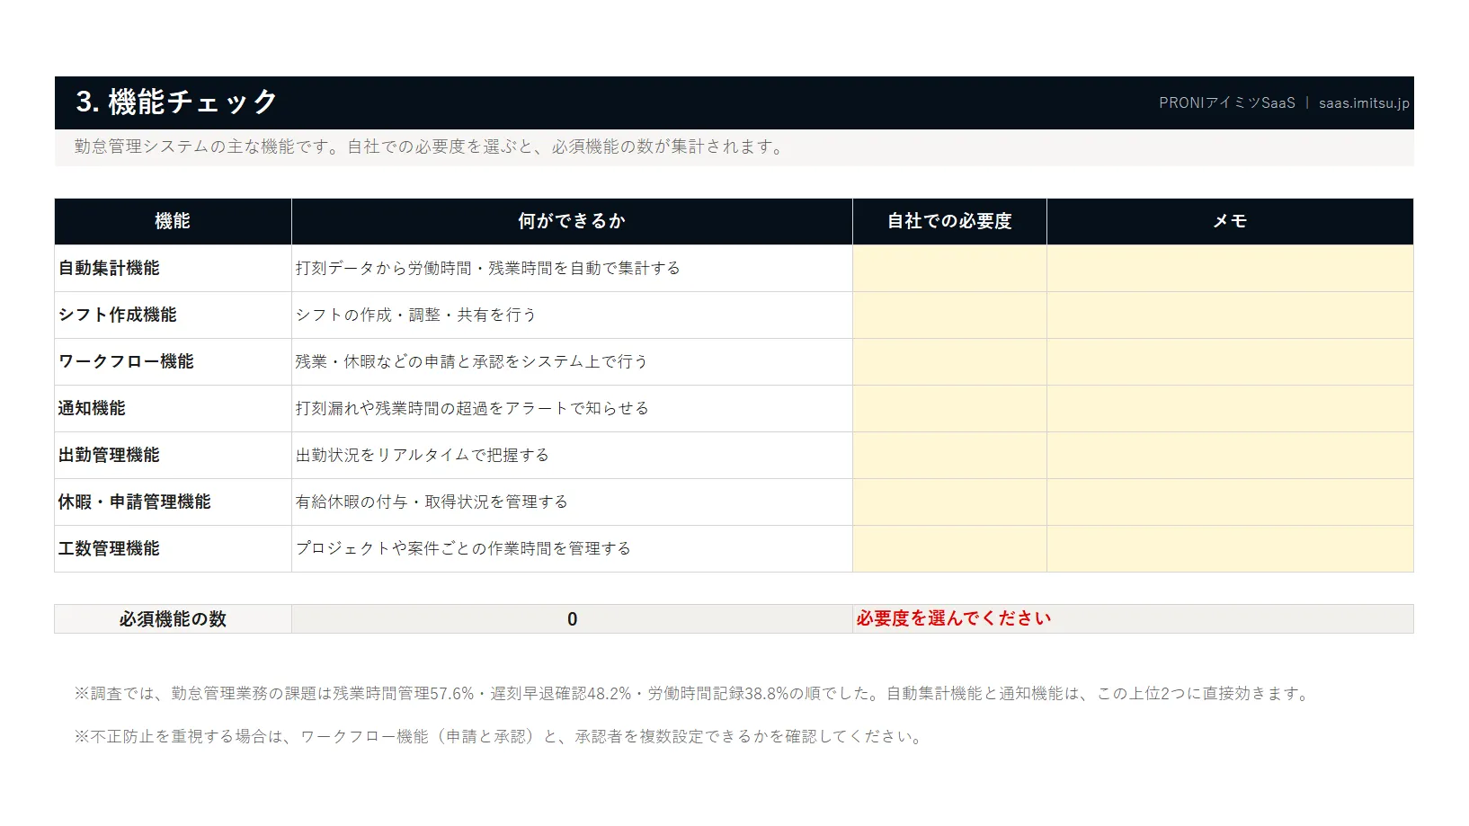Click memo cell for 通知機能 row

tap(1230, 408)
